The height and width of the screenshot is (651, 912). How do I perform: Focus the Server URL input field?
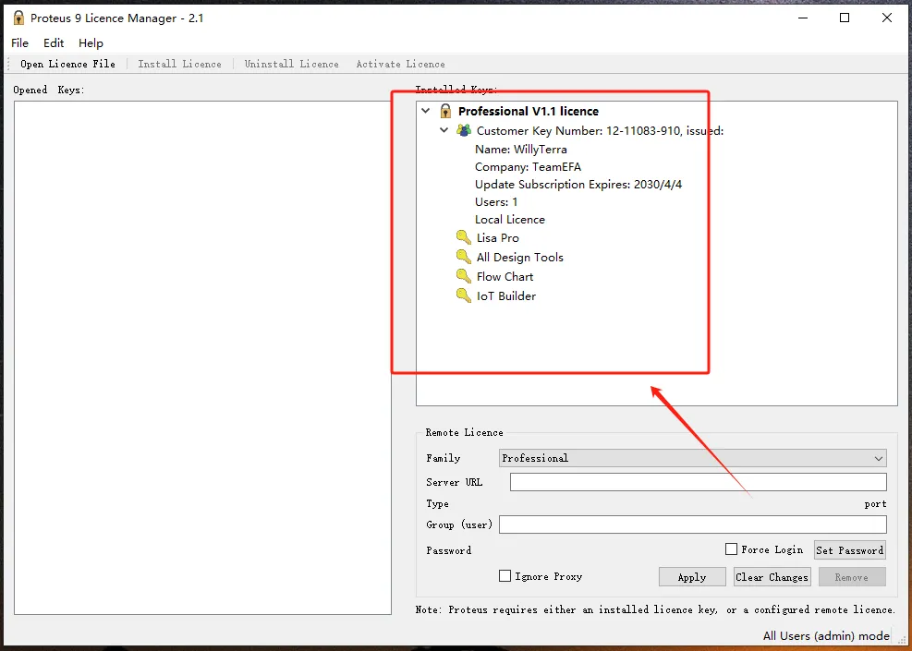[698, 482]
